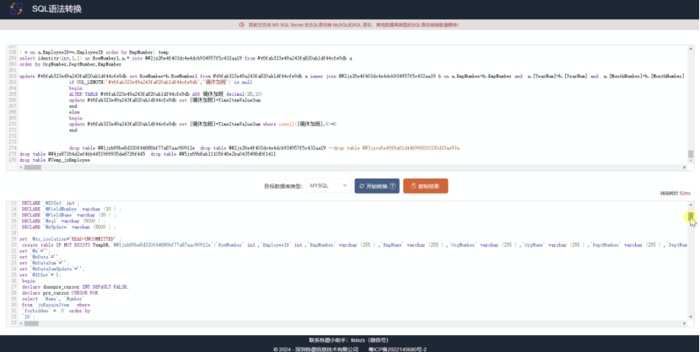Click the clipboard icon on the orange button
This screenshot has height=352, width=700.
(x=413, y=186)
